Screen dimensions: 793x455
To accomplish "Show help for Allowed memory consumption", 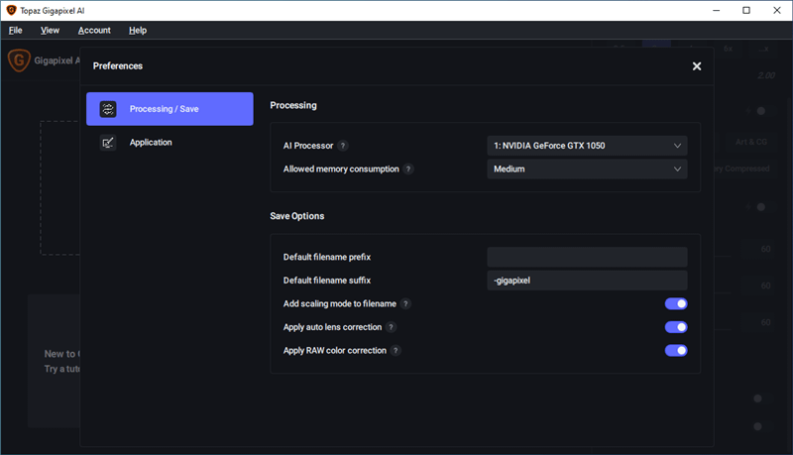I will [408, 169].
